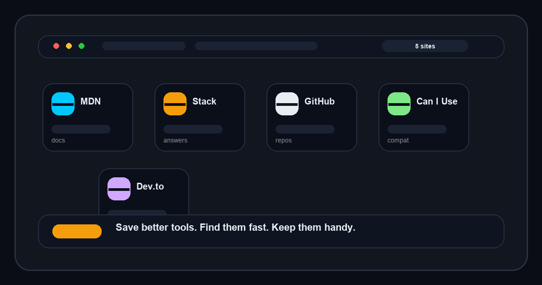Select the Dev.to card title
Screen dimensions: 542x285
150,186
